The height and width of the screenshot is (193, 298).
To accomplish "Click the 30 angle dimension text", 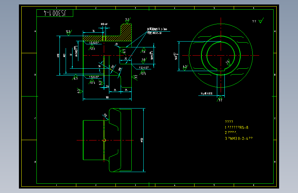I will [99, 66].
